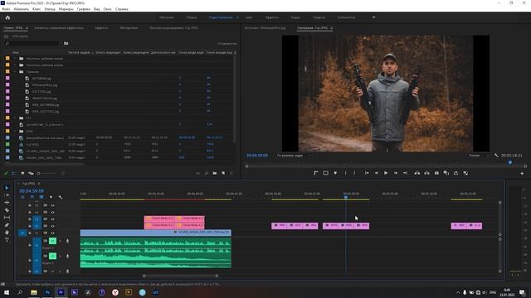This screenshot has width=531, height=298.
Task: Select the Slip tool
Action: click(x=7, y=218)
